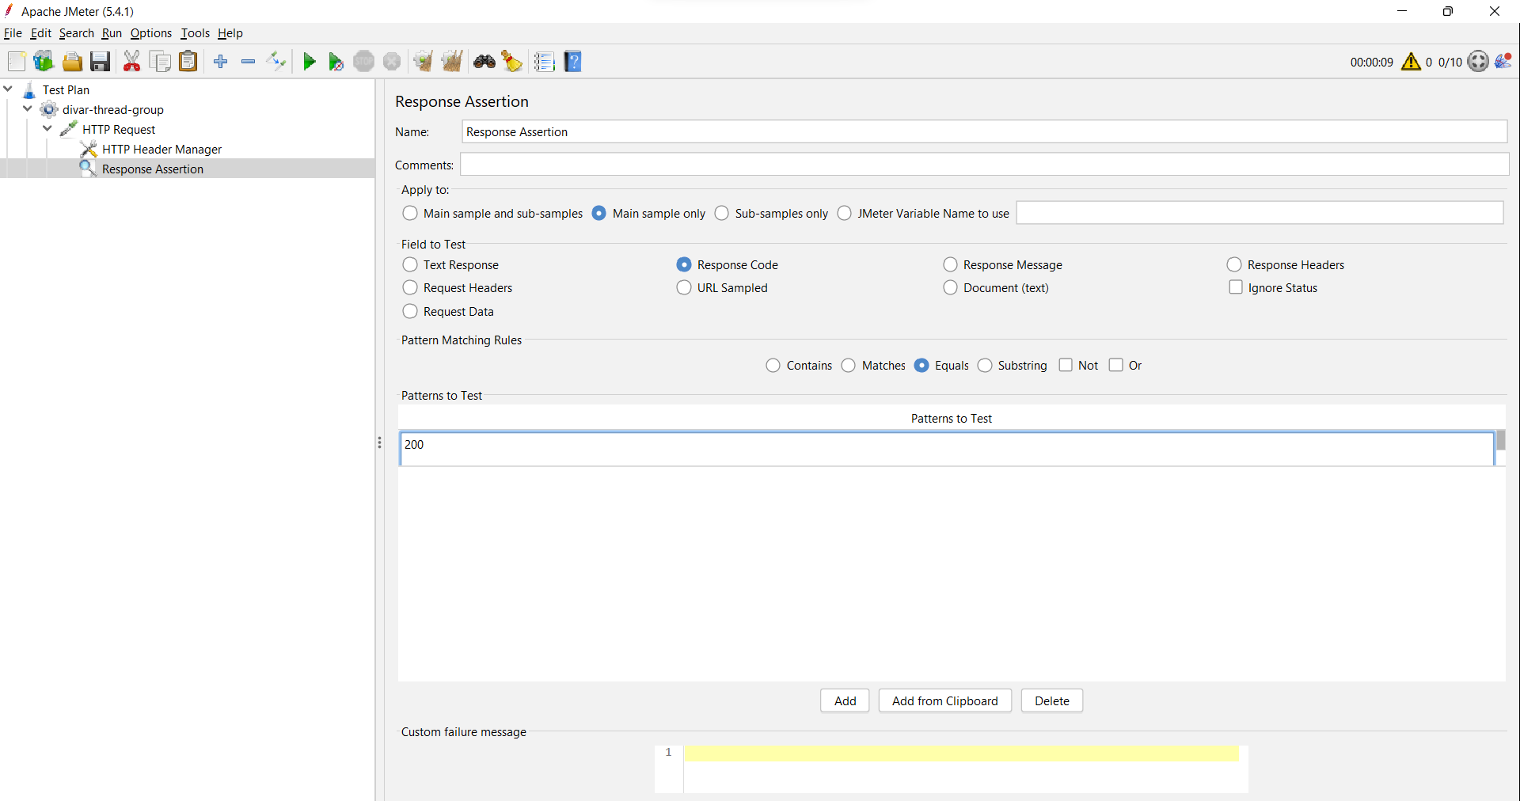Click the Stop test icon
The width and height of the screenshot is (1520, 801).
pos(363,62)
